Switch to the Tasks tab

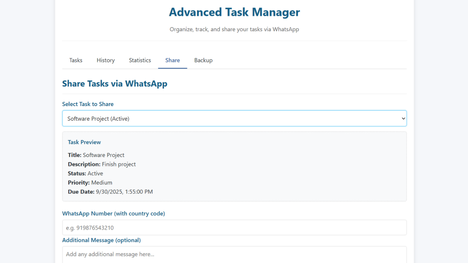point(76,60)
